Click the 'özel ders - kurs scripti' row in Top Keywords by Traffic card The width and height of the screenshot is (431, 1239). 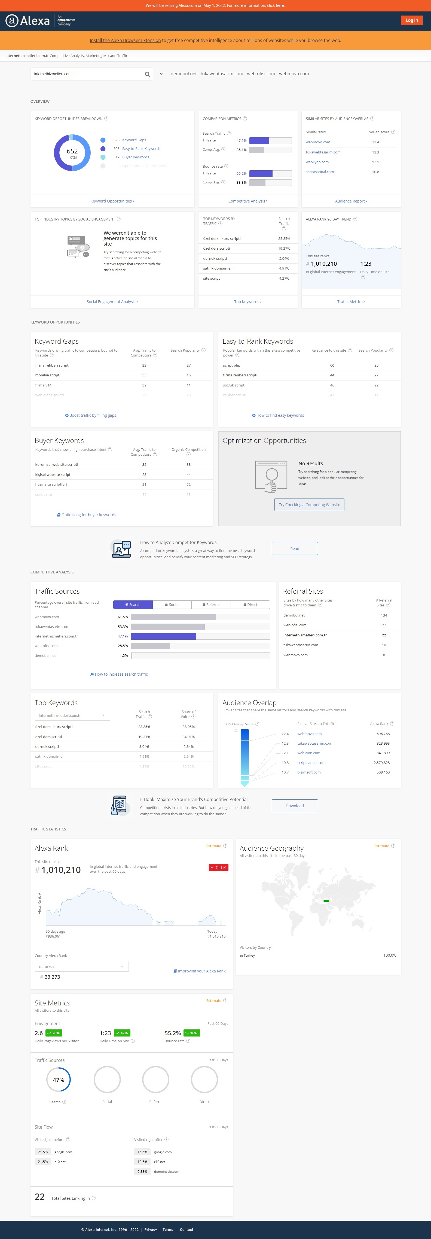tap(247, 238)
